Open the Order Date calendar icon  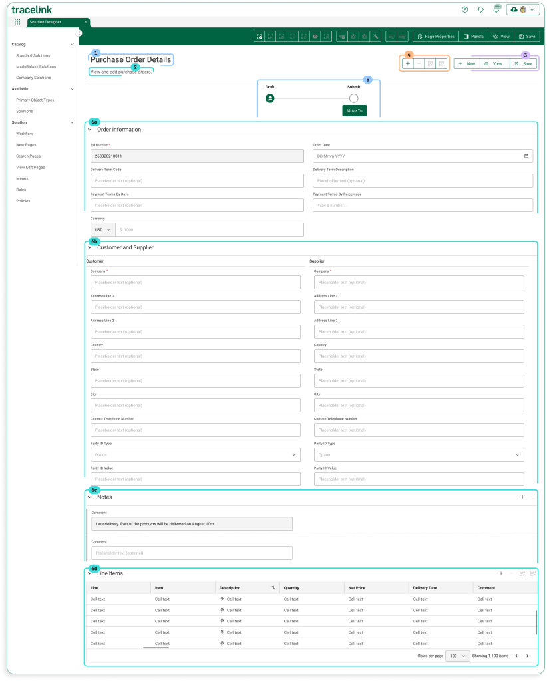(x=526, y=156)
